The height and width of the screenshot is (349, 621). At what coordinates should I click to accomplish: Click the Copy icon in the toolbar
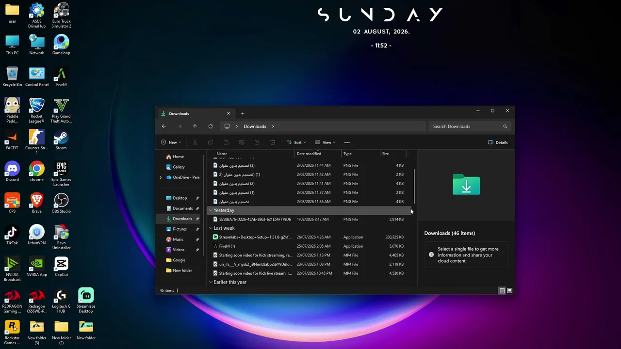211,143
